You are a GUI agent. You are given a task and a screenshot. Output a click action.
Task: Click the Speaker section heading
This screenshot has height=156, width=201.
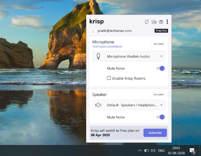pyautogui.click(x=99, y=95)
